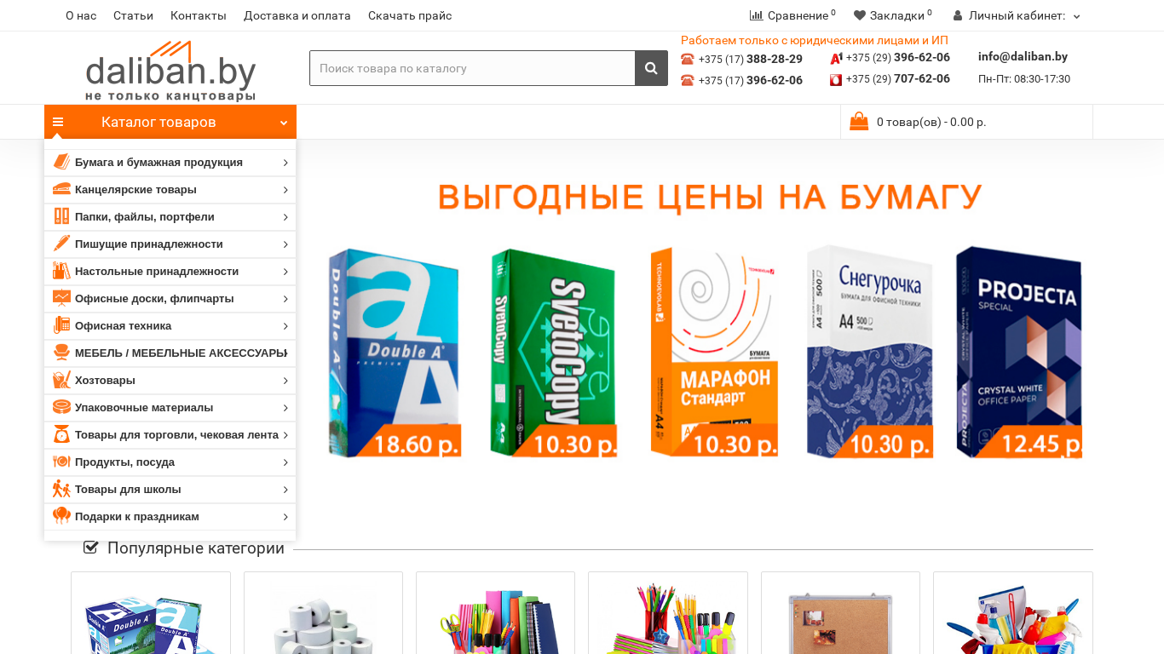Click the SvetoCopy paper pack in banner

click(554, 352)
